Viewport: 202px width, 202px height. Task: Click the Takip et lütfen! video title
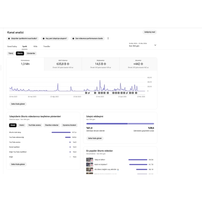pos(100,160)
